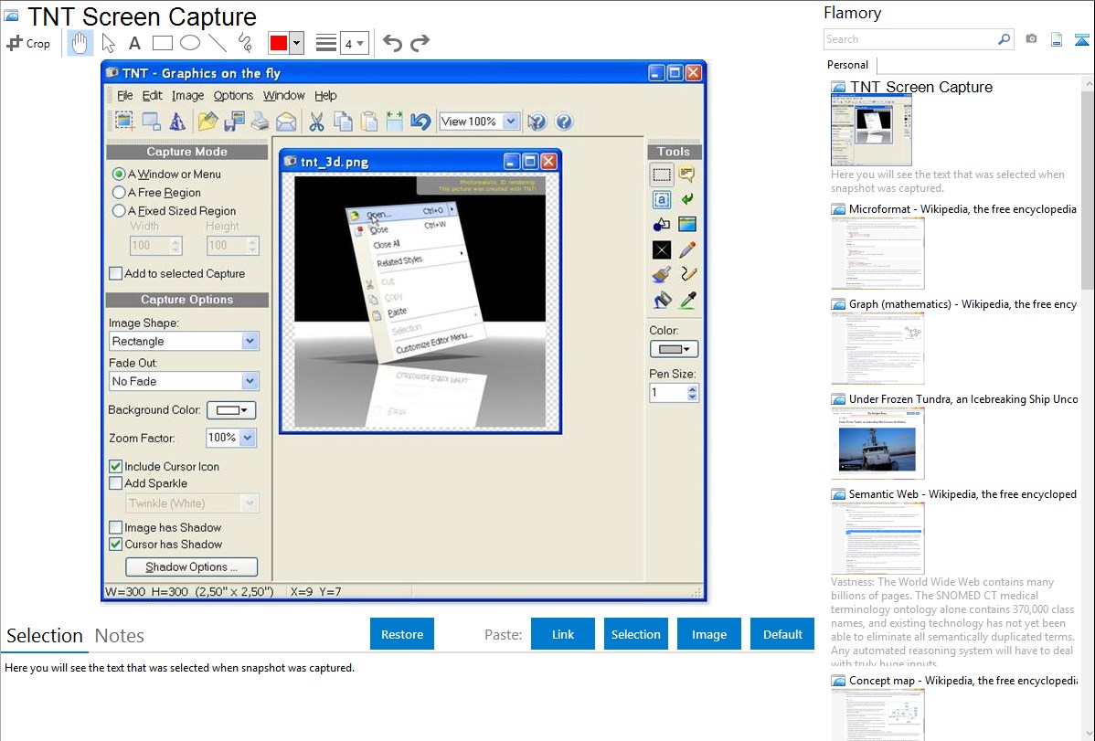Image resolution: width=1095 pixels, height=741 pixels.
Task: Toggle the Include Cursor Icon checkbox
Action: click(x=116, y=466)
